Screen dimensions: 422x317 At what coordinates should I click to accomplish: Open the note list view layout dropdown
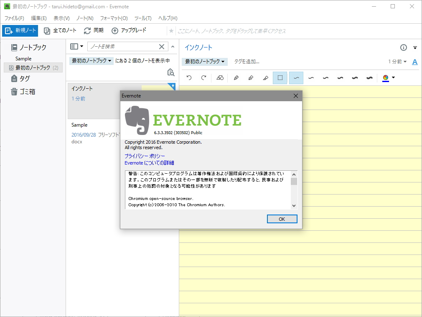pos(77,46)
